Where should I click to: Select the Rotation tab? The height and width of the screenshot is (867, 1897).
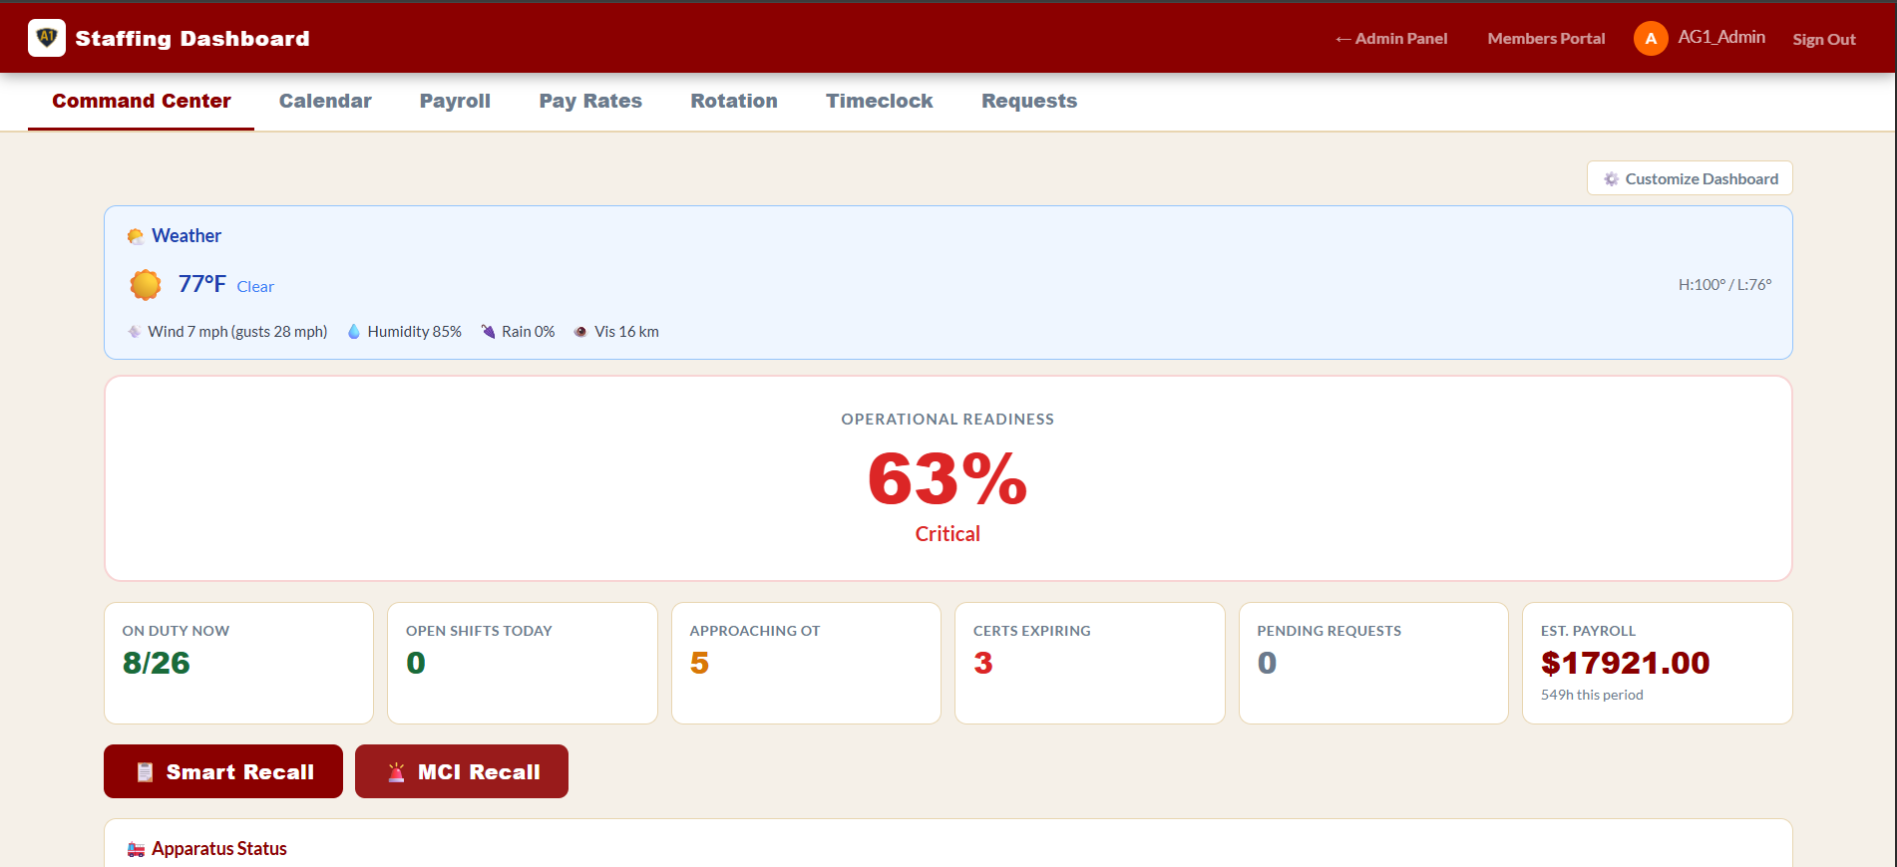(734, 101)
